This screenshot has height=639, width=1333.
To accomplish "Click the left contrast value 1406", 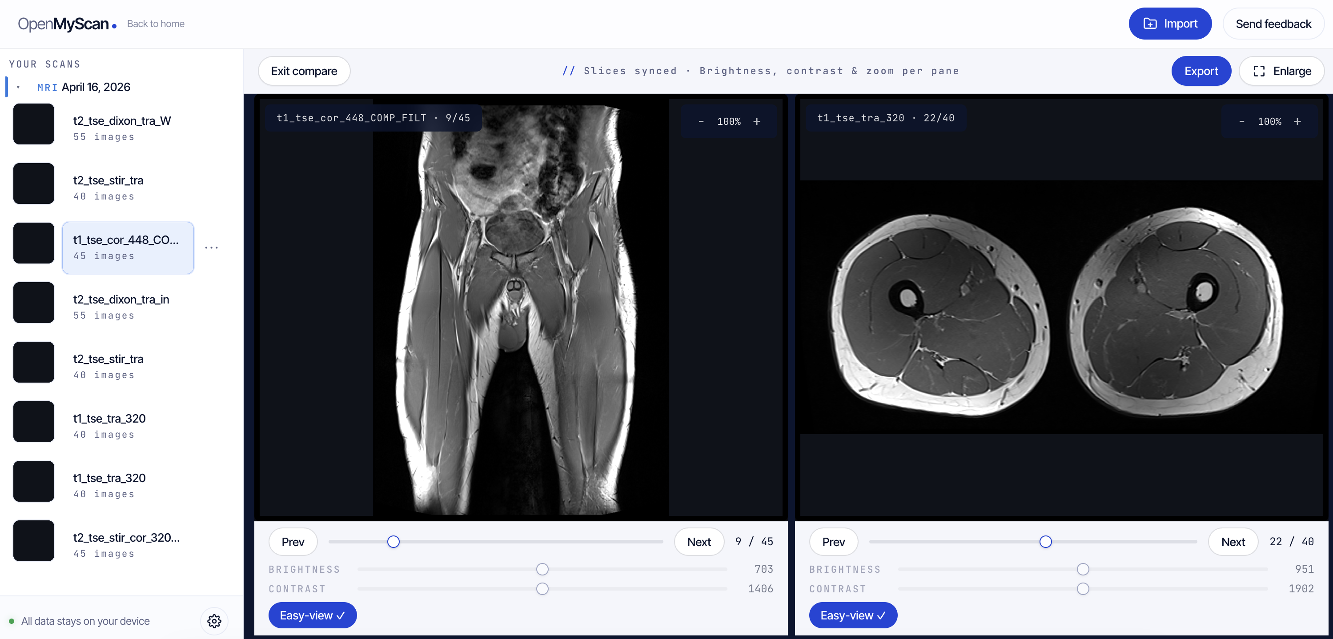I will tap(760, 589).
